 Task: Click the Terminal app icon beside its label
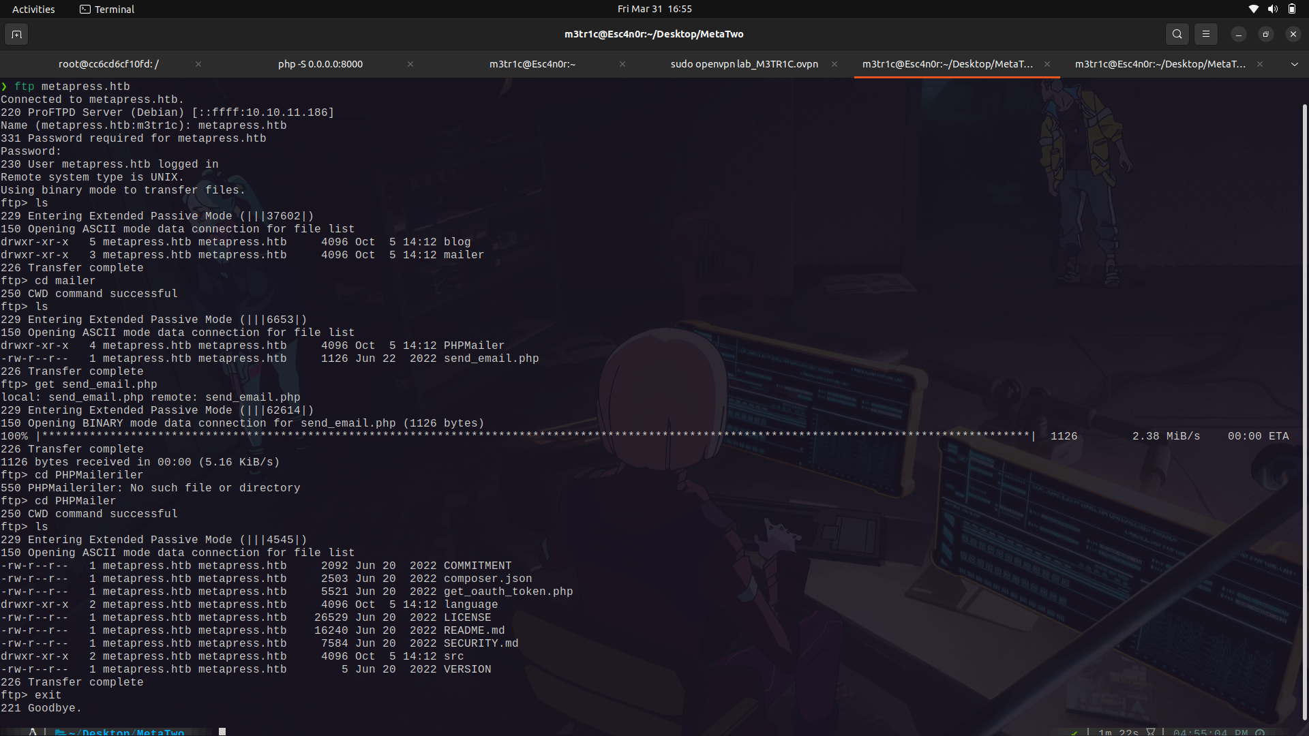tap(85, 9)
